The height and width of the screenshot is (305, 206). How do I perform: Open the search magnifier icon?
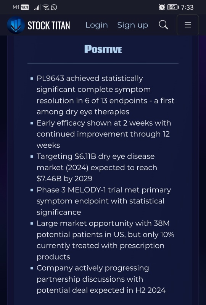163,25
